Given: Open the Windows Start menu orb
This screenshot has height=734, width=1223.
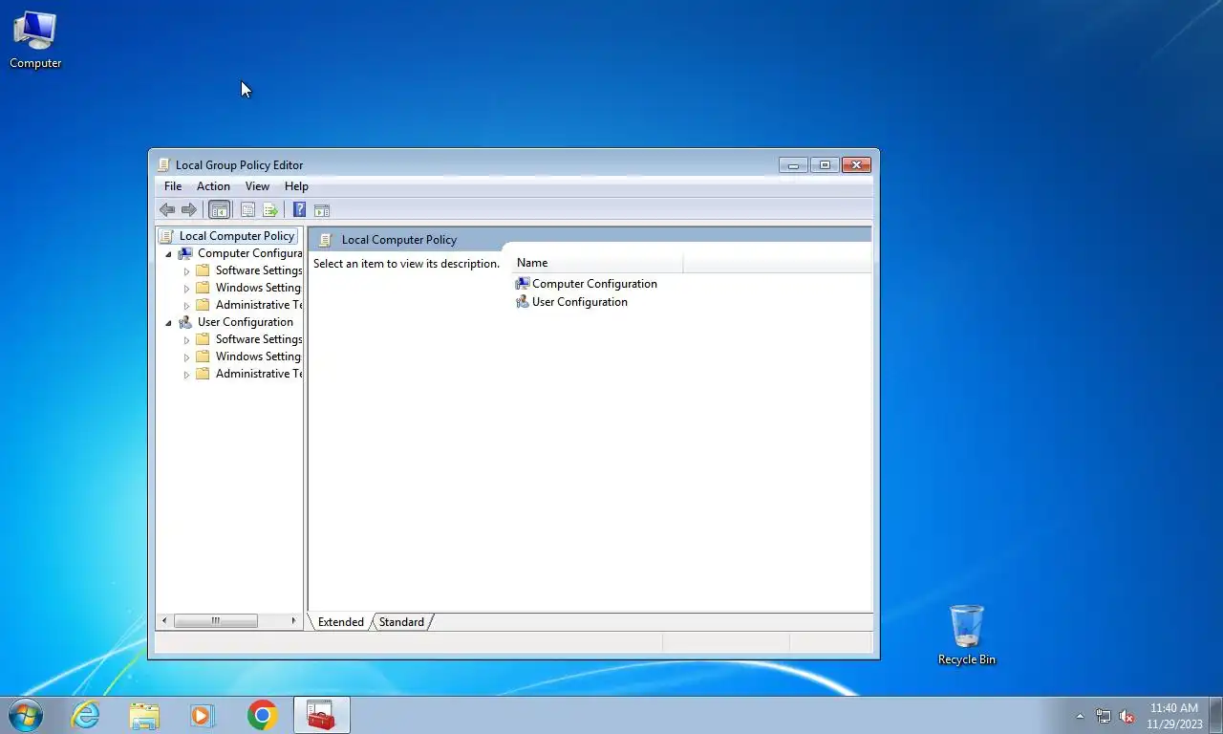Looking at the screenshot, I should pyautogui.click(x=26, y=715).
